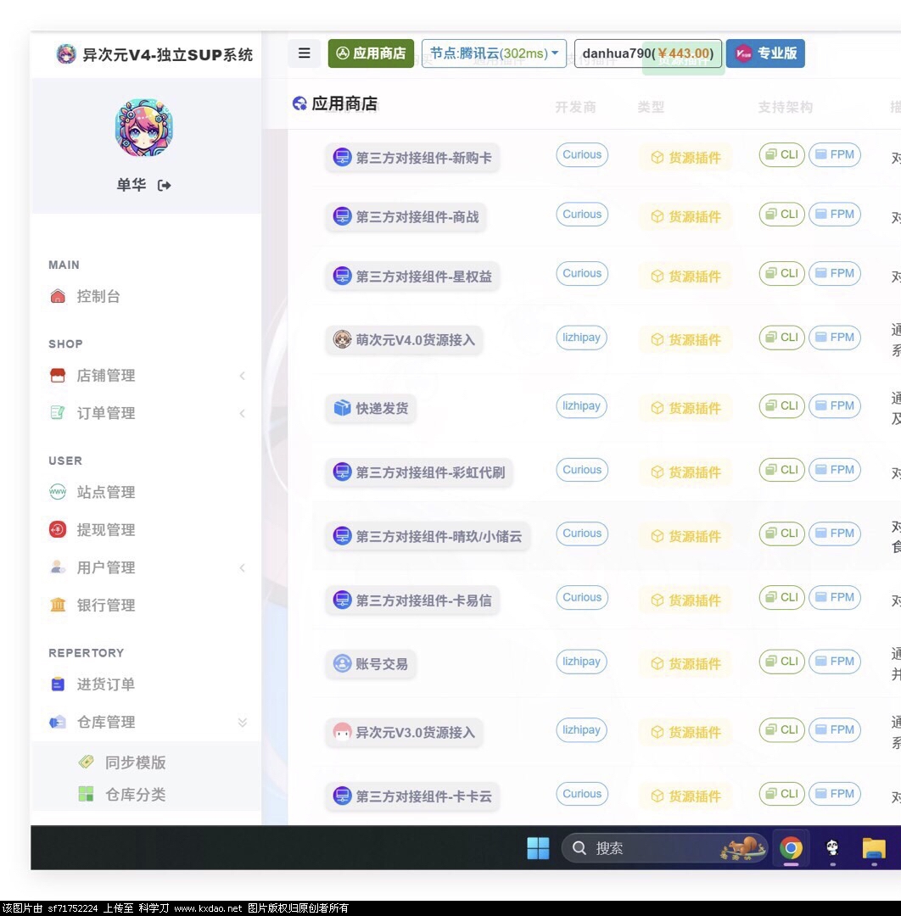Collapse the 仓库管理 section
Viewport: 901px width, 916px height.
[x=242, y=723]
